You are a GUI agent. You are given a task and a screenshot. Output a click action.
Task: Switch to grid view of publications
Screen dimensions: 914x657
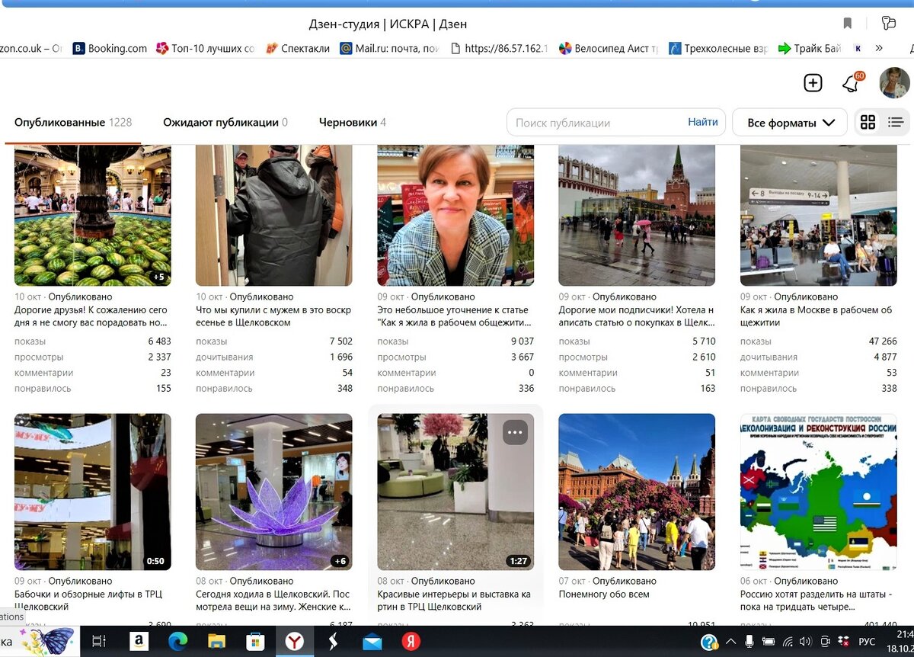[x=868, y=122]
